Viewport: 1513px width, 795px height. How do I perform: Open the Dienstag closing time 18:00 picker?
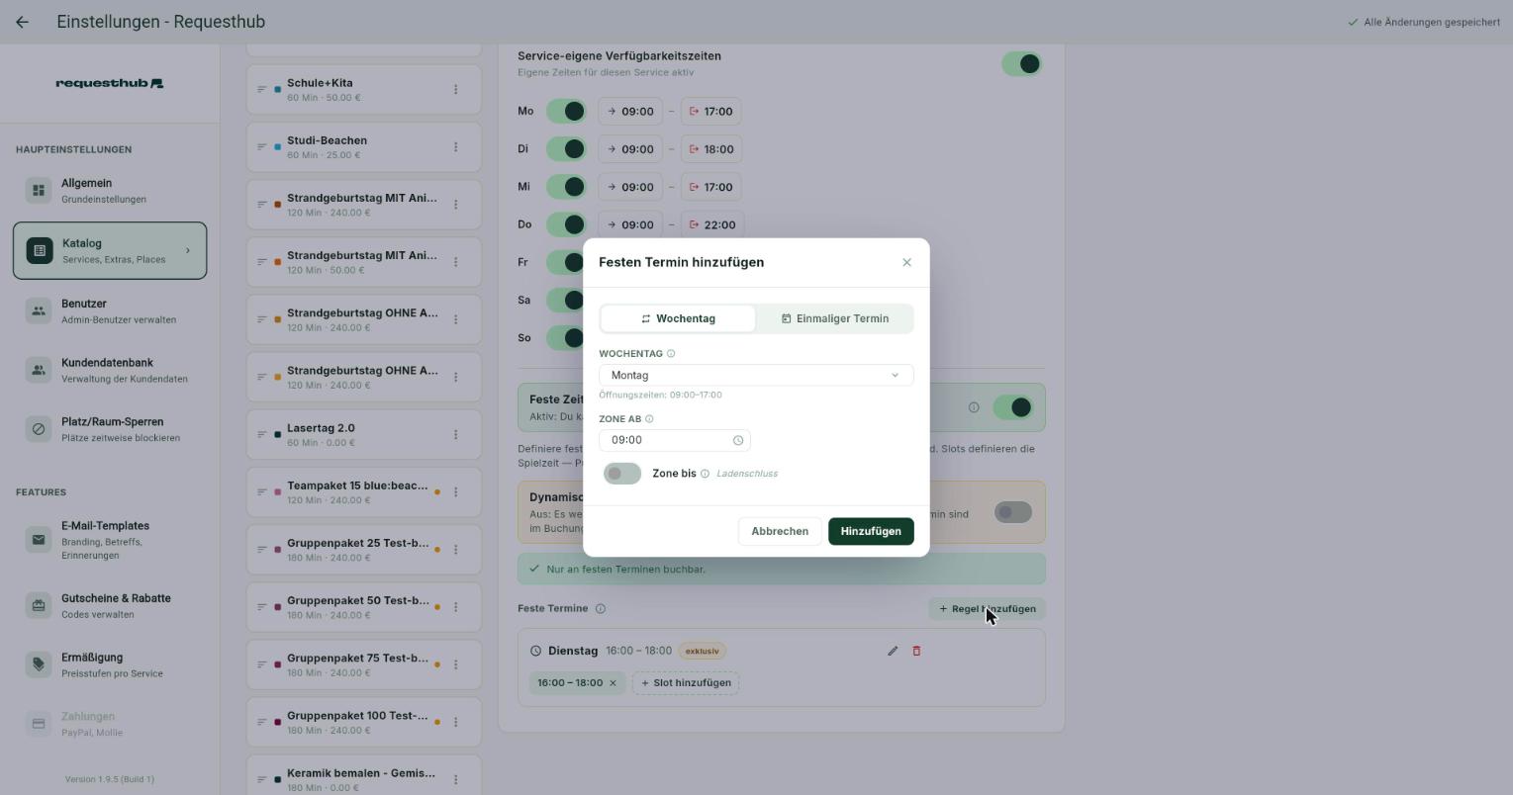pos(711,149)
